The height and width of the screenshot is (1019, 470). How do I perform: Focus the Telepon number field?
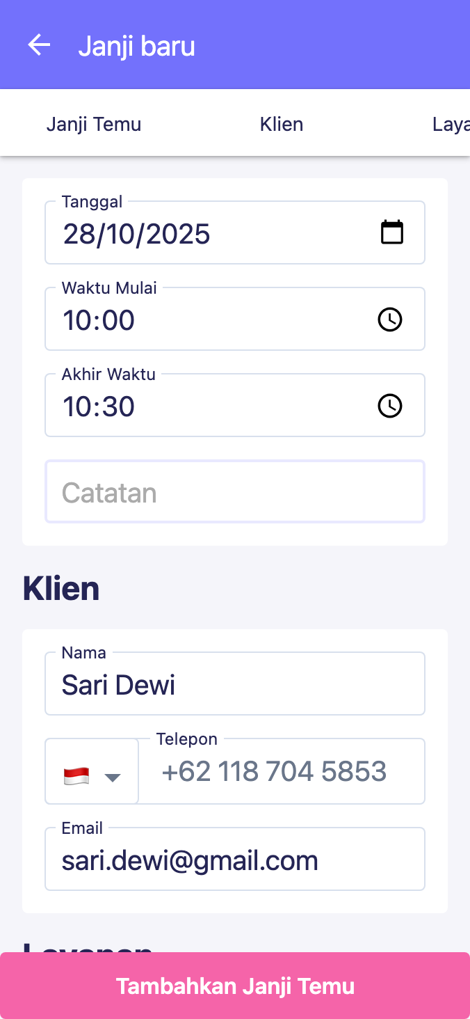(x=282, y=772)
